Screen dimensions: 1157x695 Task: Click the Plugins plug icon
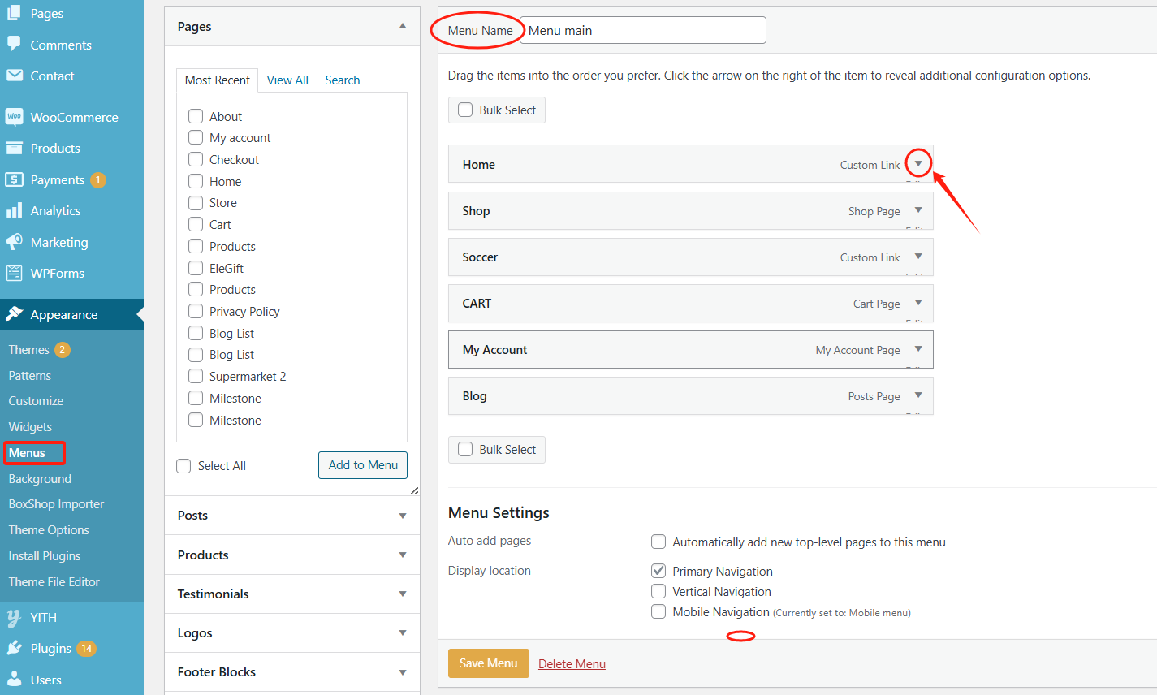coord(14,648)
